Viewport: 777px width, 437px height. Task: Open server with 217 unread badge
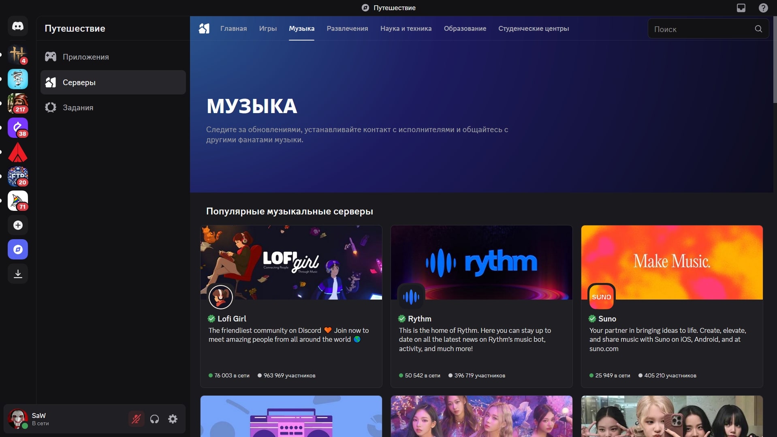pyautogui.click(x=18, y=103)
